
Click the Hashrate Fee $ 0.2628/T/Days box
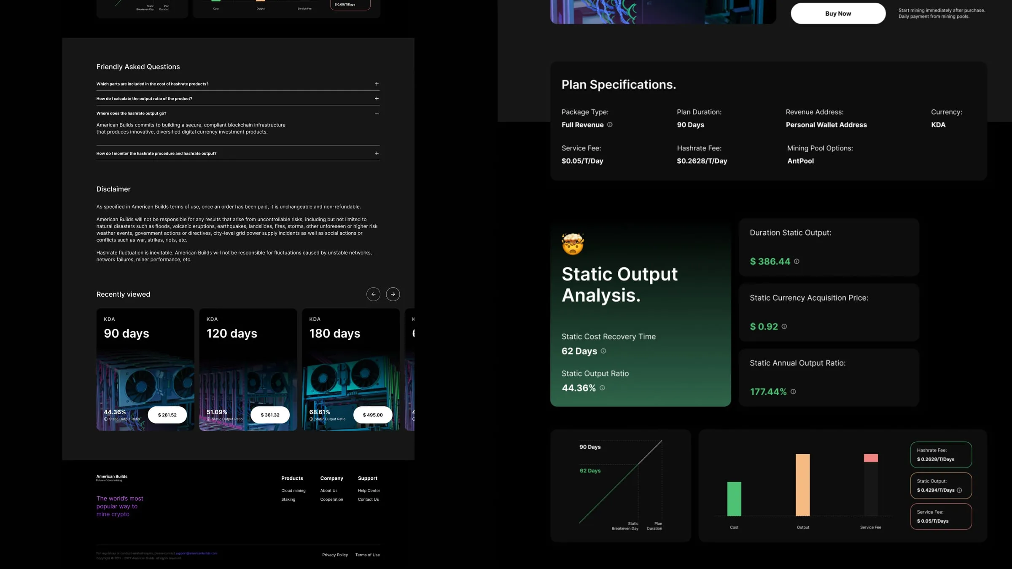tap(941, 455)
